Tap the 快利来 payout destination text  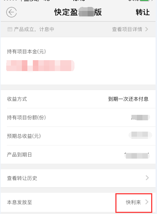click(133, 202)
